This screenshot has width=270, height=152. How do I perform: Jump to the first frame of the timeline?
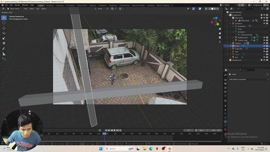106,130
